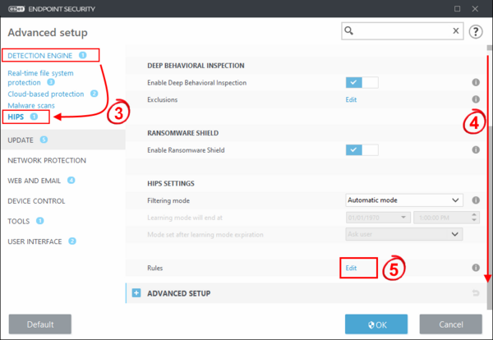Click info icon on the Rules row
Screen dimensions: 493x340
point(476,268)
